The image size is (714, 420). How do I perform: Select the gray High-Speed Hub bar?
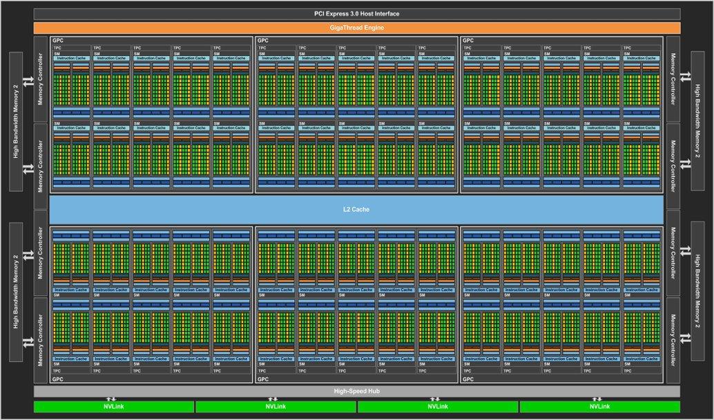[x=357, y=391]
